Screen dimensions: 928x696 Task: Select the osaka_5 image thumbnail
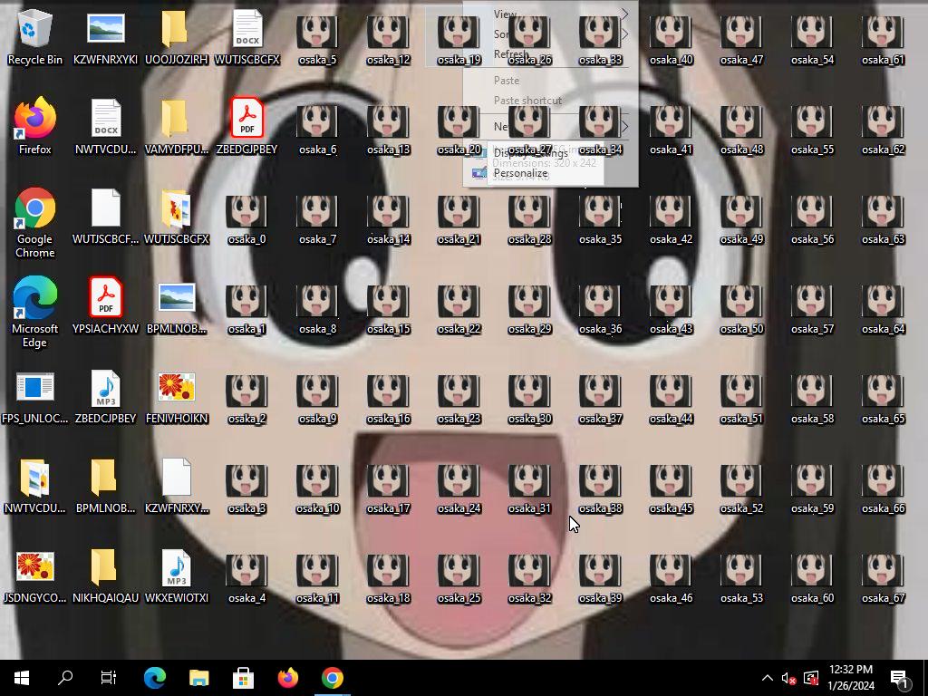pos(317,41)
